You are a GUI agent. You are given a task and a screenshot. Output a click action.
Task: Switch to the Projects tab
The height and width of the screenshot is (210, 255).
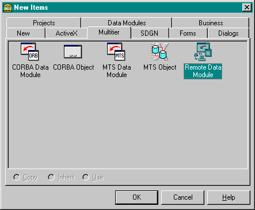click(x=44, y=23)
